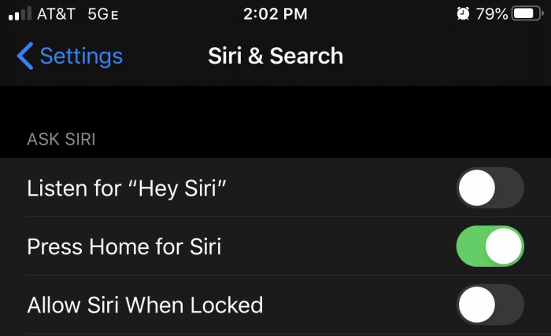The height and width of the screenshot is (336, 551).
Task: Enable the Listen for "Hey Siri" switch
Action: click(490, 188)
